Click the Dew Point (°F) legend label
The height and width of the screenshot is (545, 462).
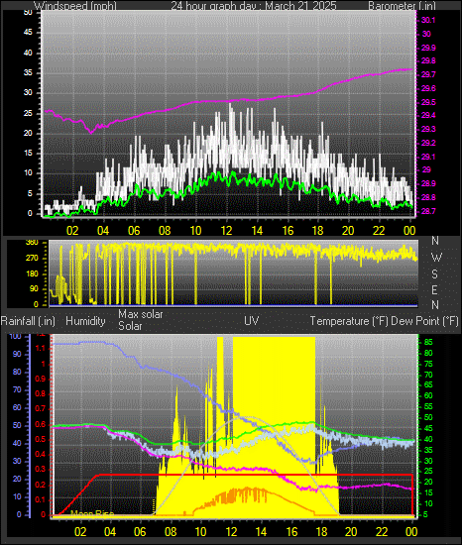(x=424, y=321)
